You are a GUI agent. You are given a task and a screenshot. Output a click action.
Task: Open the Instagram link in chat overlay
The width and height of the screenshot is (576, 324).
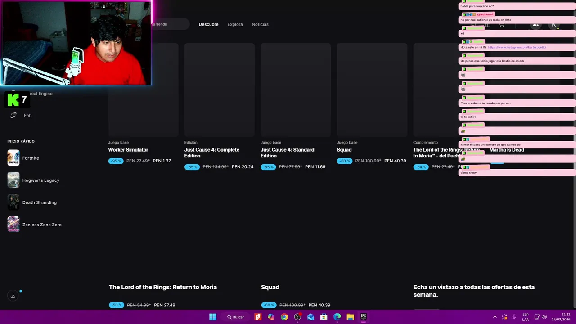517,47
